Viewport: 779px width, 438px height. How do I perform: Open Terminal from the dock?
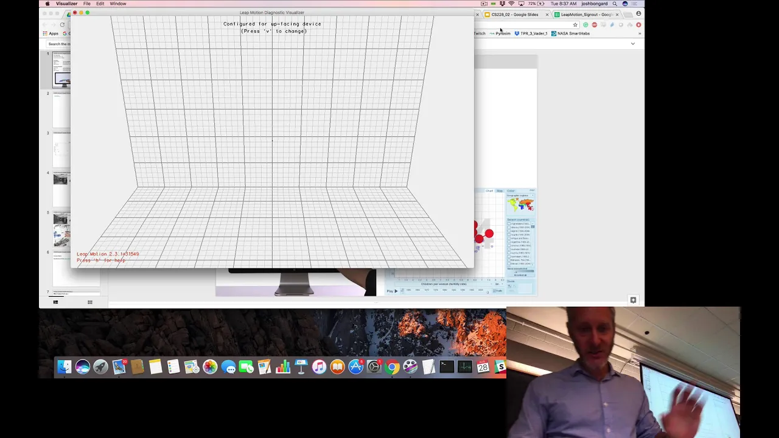(x=447, y=367)
